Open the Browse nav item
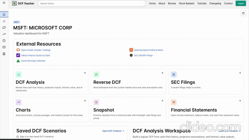This screenshot has height=140, width=249. click(172, 3)
